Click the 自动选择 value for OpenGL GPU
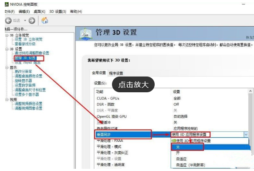 tap(180, 116)
